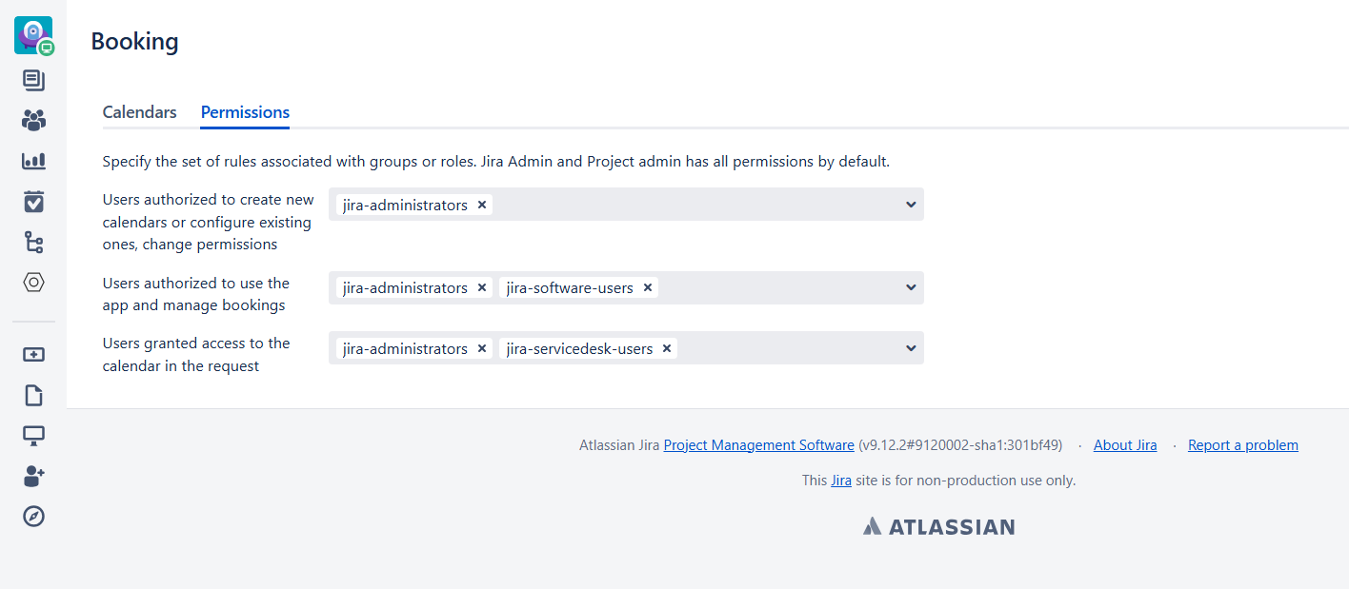Click the Report a problem link
Viewport: 1349px width, 589px height.
click(1242, 445)
